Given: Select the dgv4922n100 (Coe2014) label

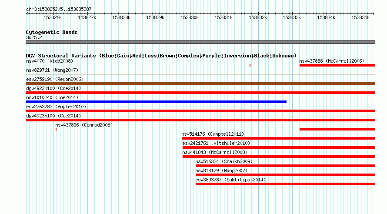Looking at the screenshot, I should pos(53,88).
